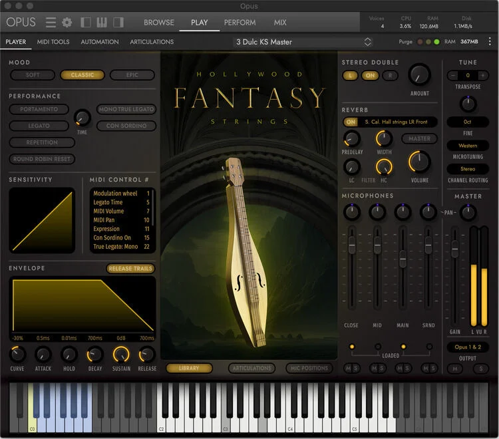
Task: Adjust the Master Pan knob
Action: [468, 212]
